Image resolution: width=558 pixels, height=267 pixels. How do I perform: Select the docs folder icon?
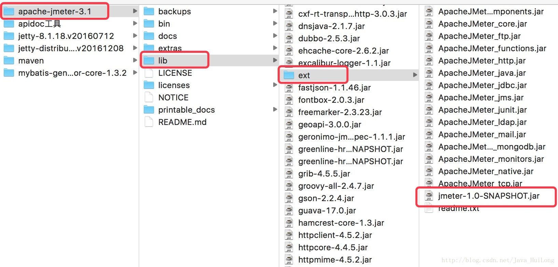click(149, 36)
